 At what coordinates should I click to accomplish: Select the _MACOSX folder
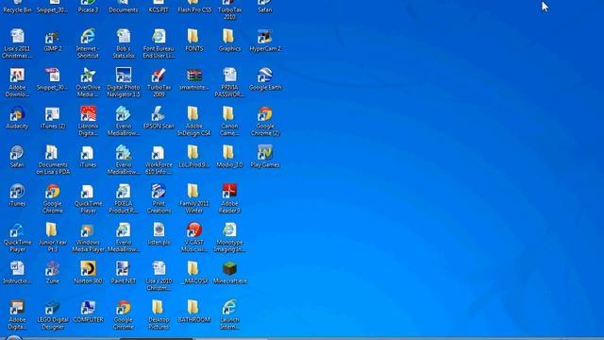pyautogui.click(x=193, y=273)
